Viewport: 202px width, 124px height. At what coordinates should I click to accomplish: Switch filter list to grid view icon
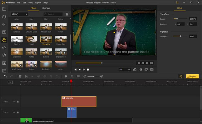tap(67, 14)
